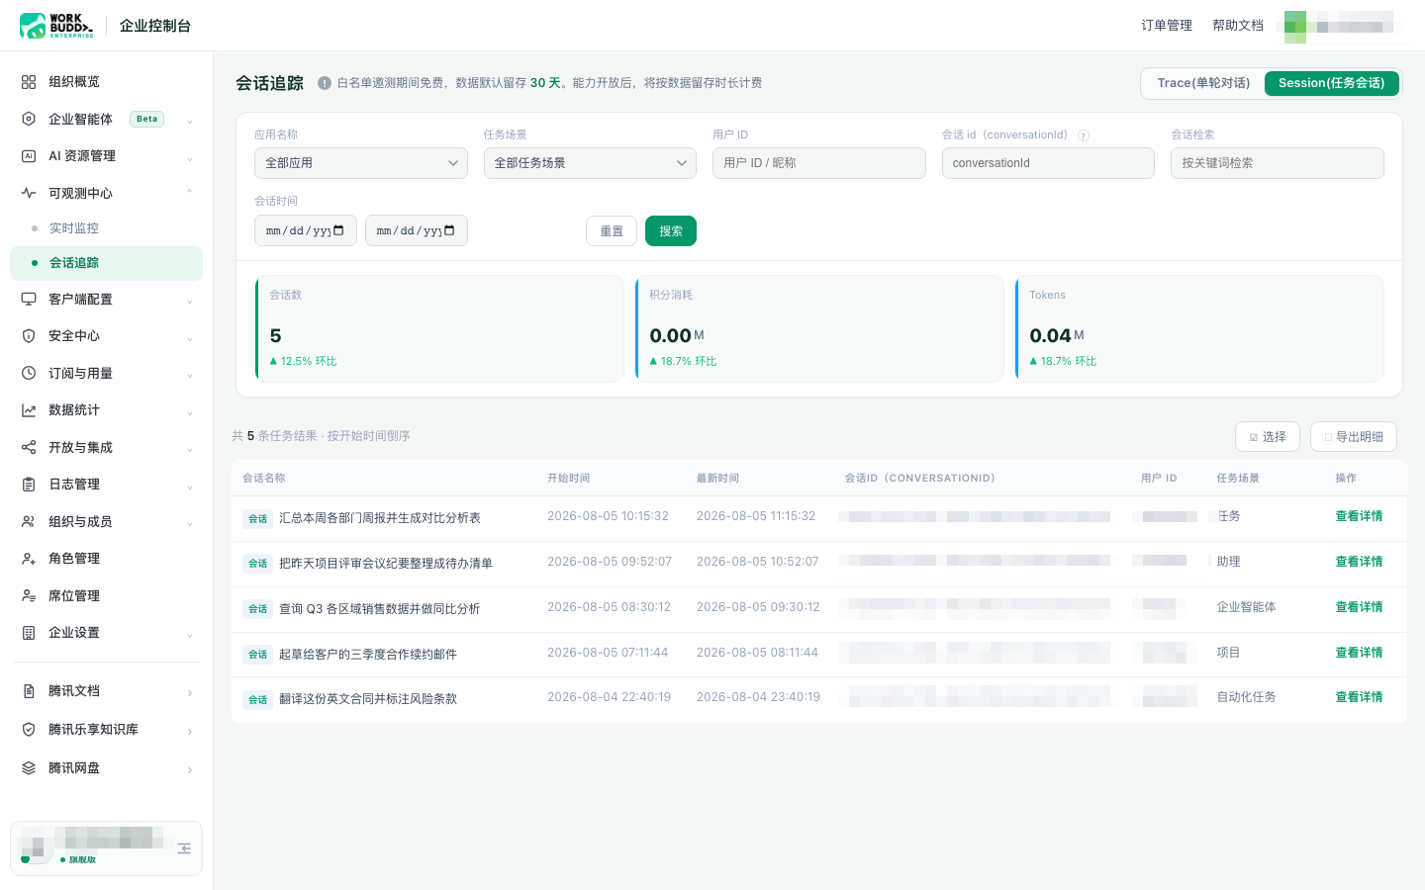
Task: Open the 数据统计 menu item
Action: [106, 410]
